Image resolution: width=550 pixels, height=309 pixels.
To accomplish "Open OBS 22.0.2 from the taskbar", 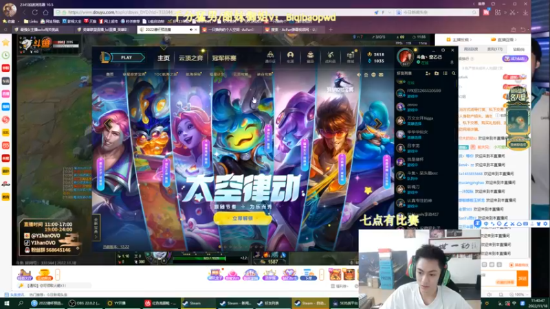I will coord(84,304).
